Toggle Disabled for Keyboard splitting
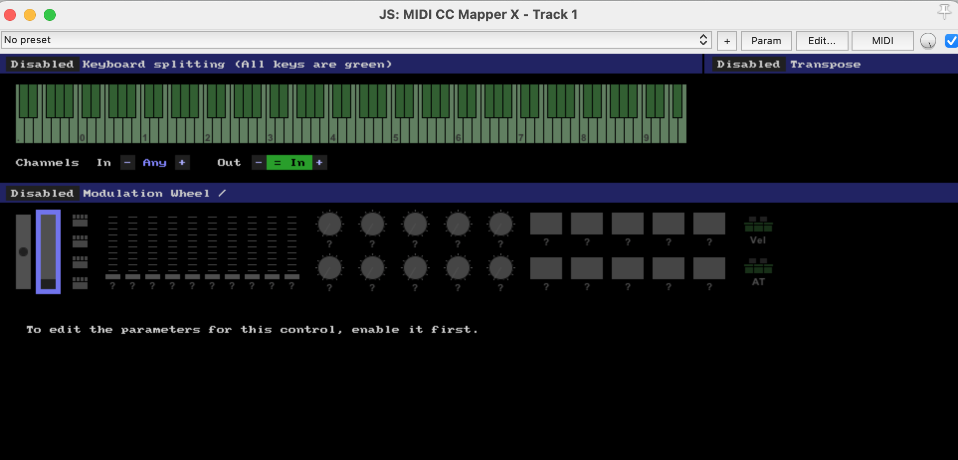The width and height of the screenshot is (958, 460). coord(42,65)
